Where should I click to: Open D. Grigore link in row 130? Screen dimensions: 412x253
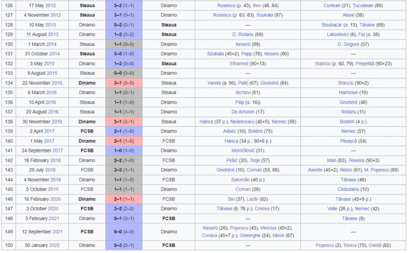pos(349,44)
